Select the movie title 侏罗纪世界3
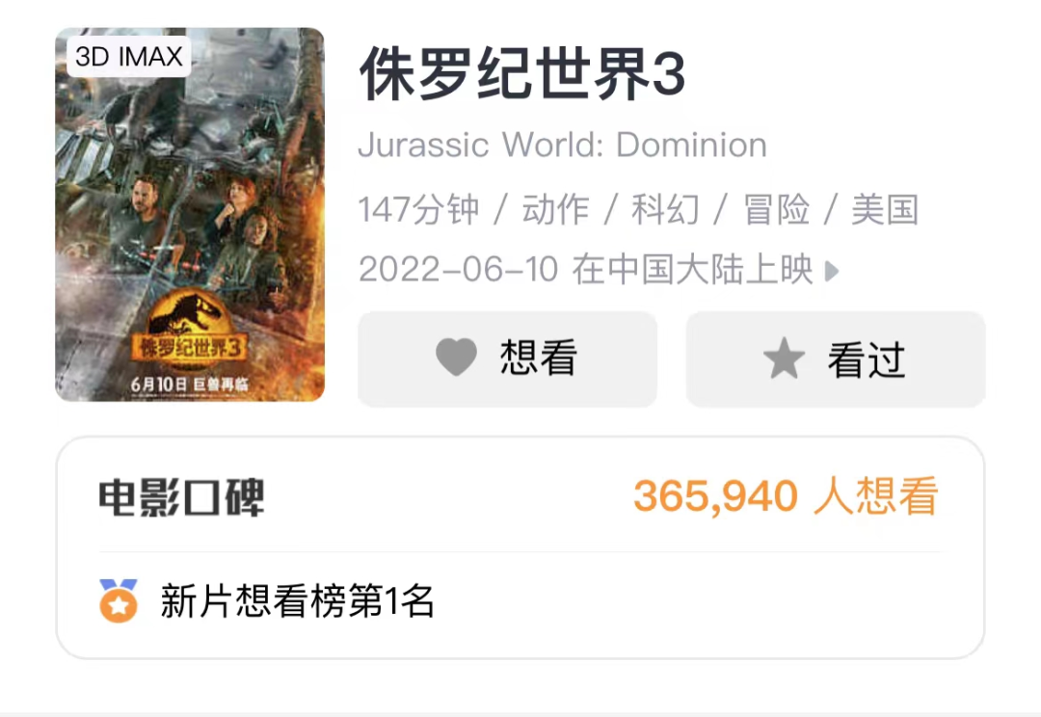Image resolution: width=1041 pixels, height=717 pixels. point(521,73)
